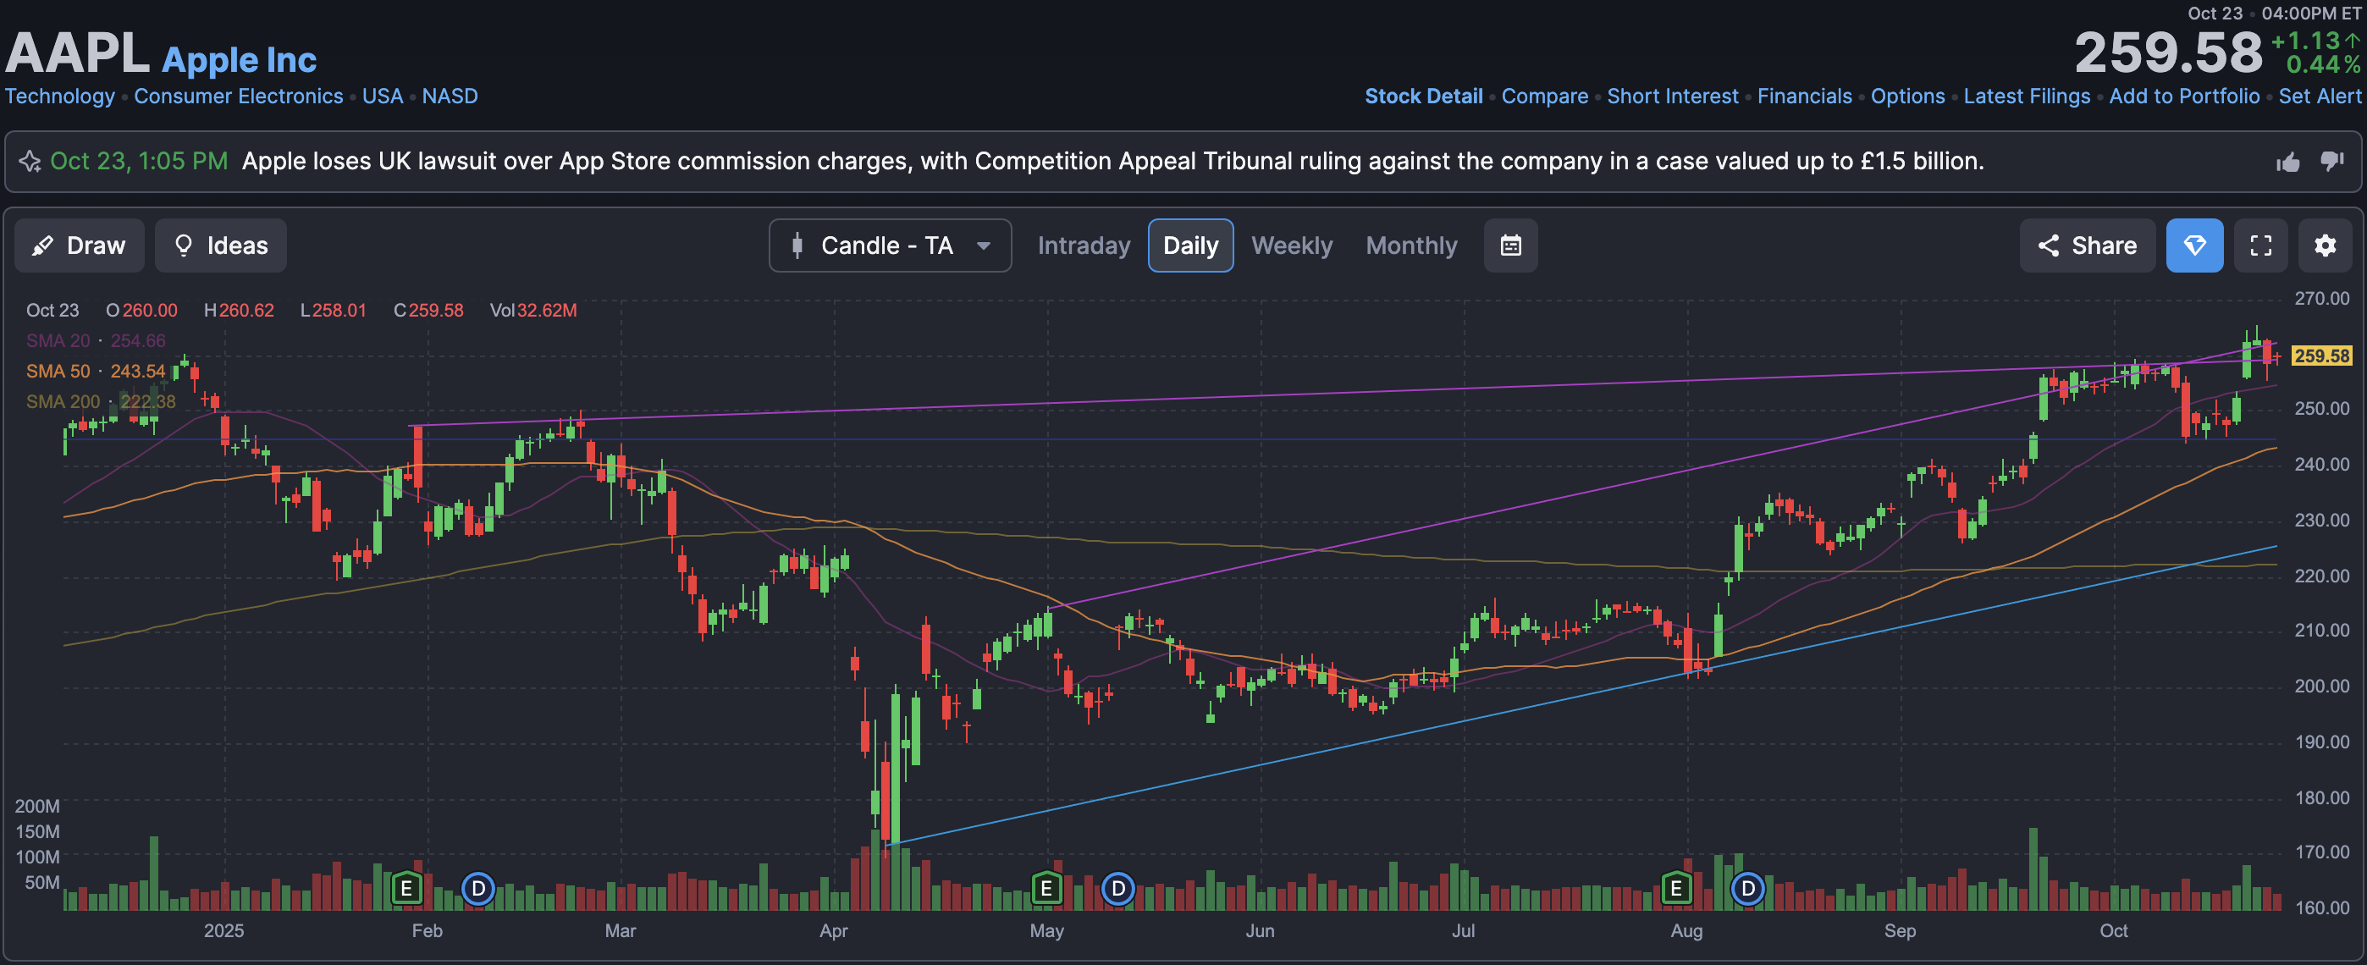
Task: Switch chart to Weekly timeframe
Action: pyautogui.click(x=1291, y=245)
